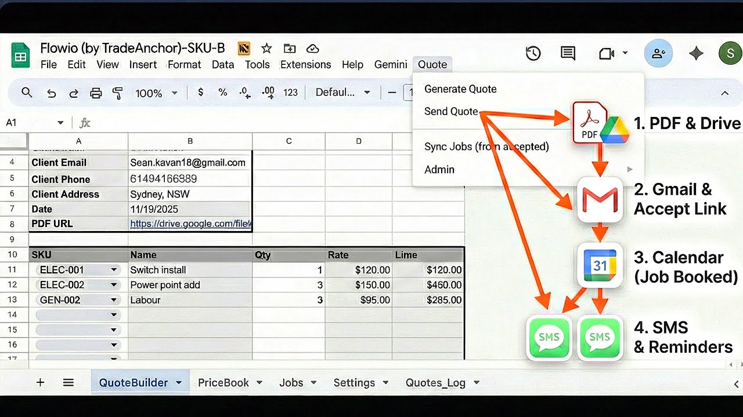Viewport: 743px width, 417px height.
Task: Search the menus magnifier icon
Action: (27, 93)
